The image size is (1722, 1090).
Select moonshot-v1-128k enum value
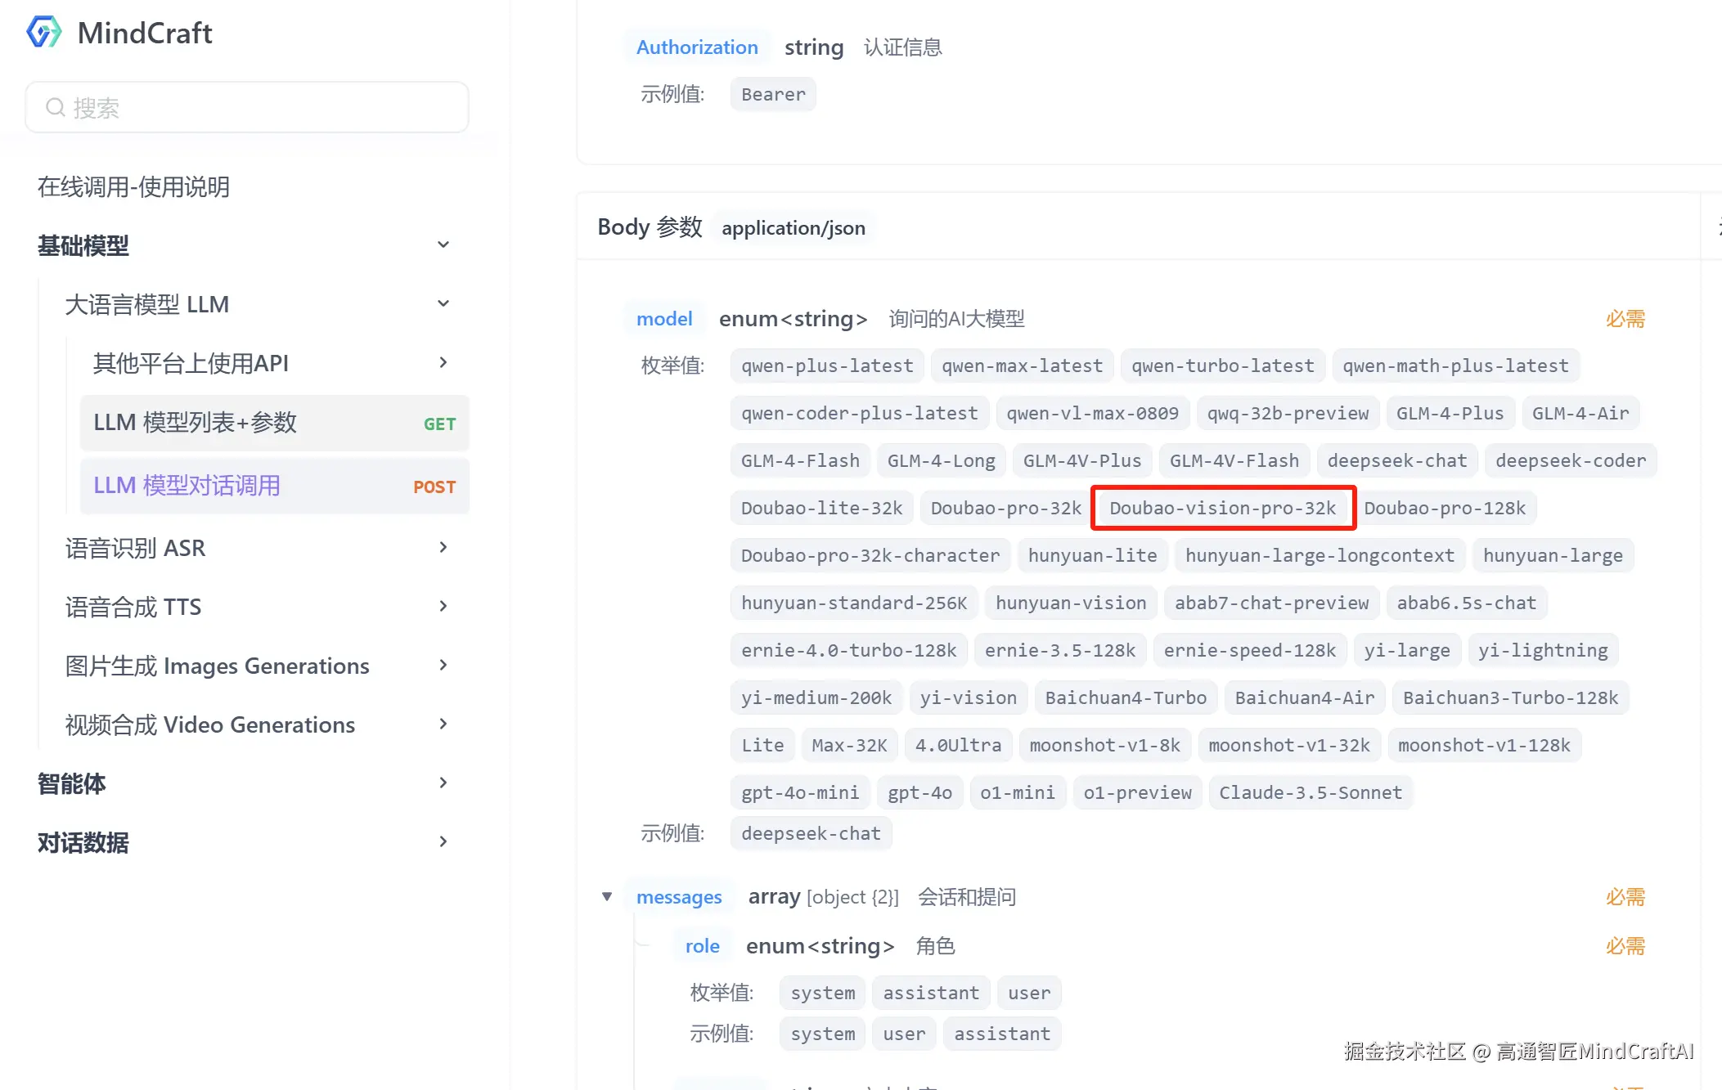click(x=1484, y=746)
